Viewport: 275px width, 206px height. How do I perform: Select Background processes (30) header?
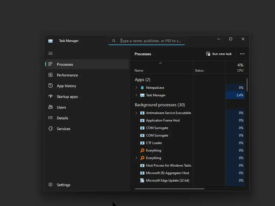point(160,105)
